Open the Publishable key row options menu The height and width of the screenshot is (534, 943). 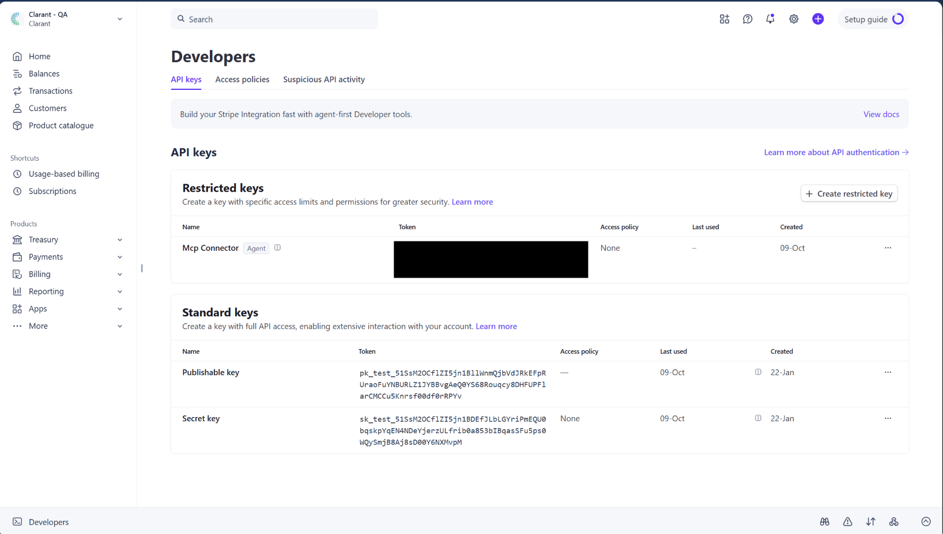[x=888, y=372]
